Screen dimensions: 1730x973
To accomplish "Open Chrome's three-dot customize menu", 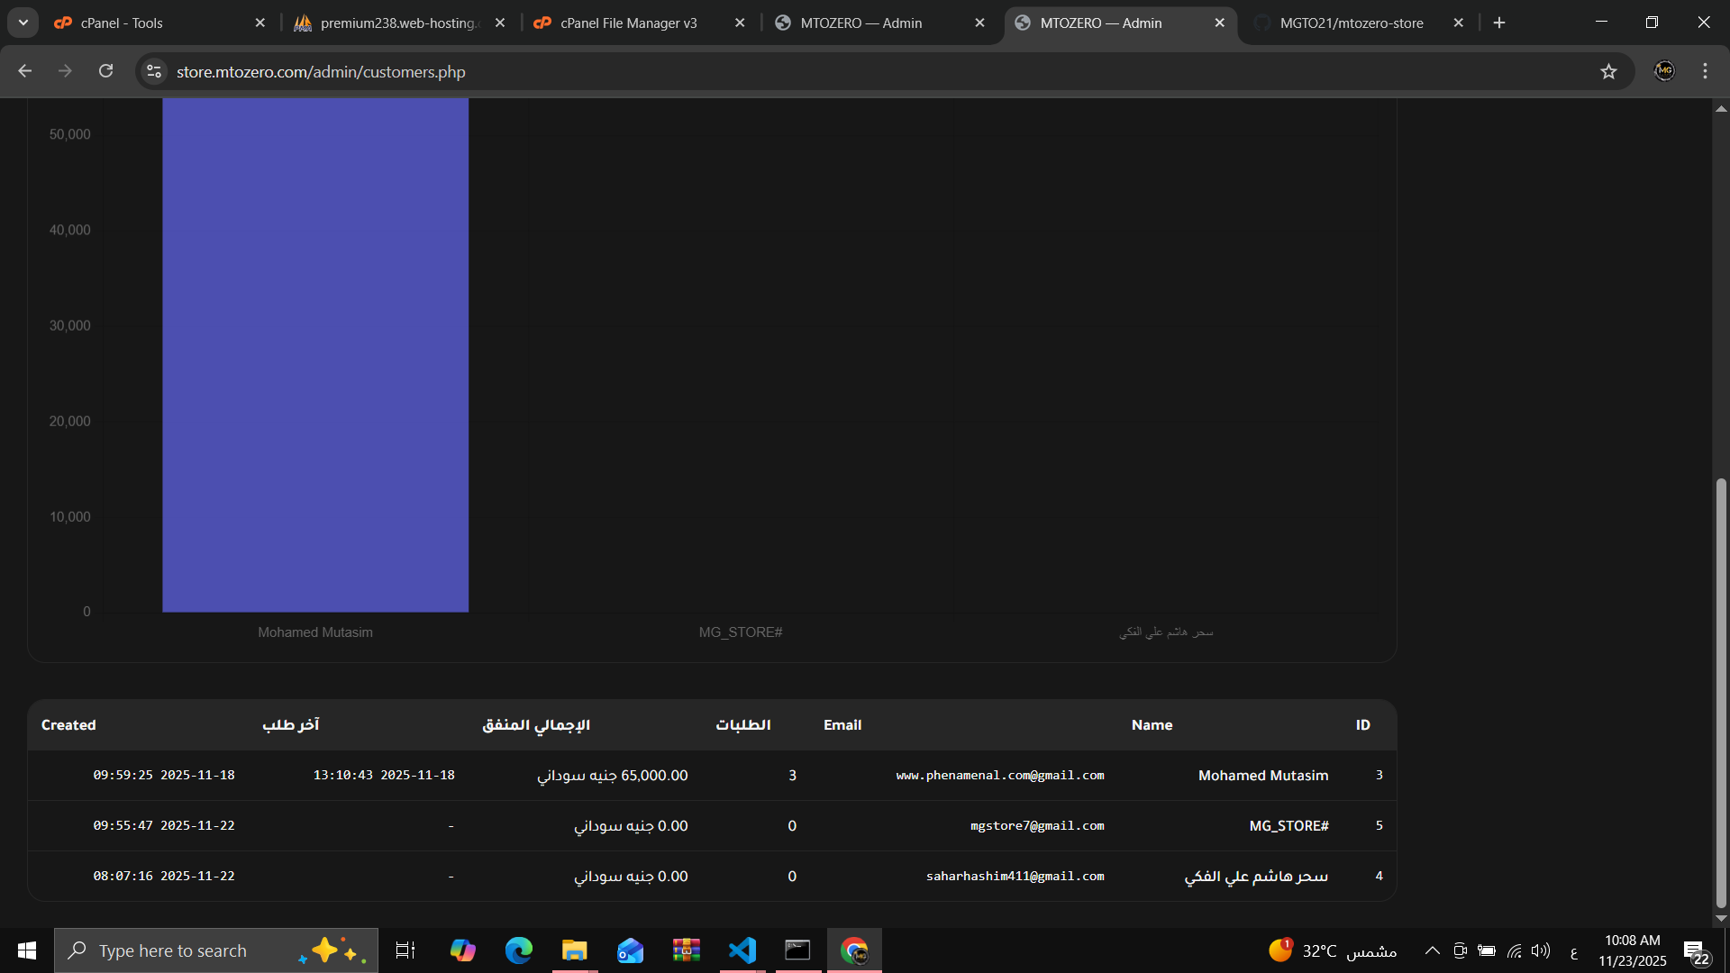I will [x=1705, y=71].
